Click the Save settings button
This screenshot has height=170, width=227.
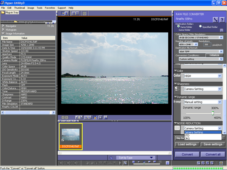point(213,144)
